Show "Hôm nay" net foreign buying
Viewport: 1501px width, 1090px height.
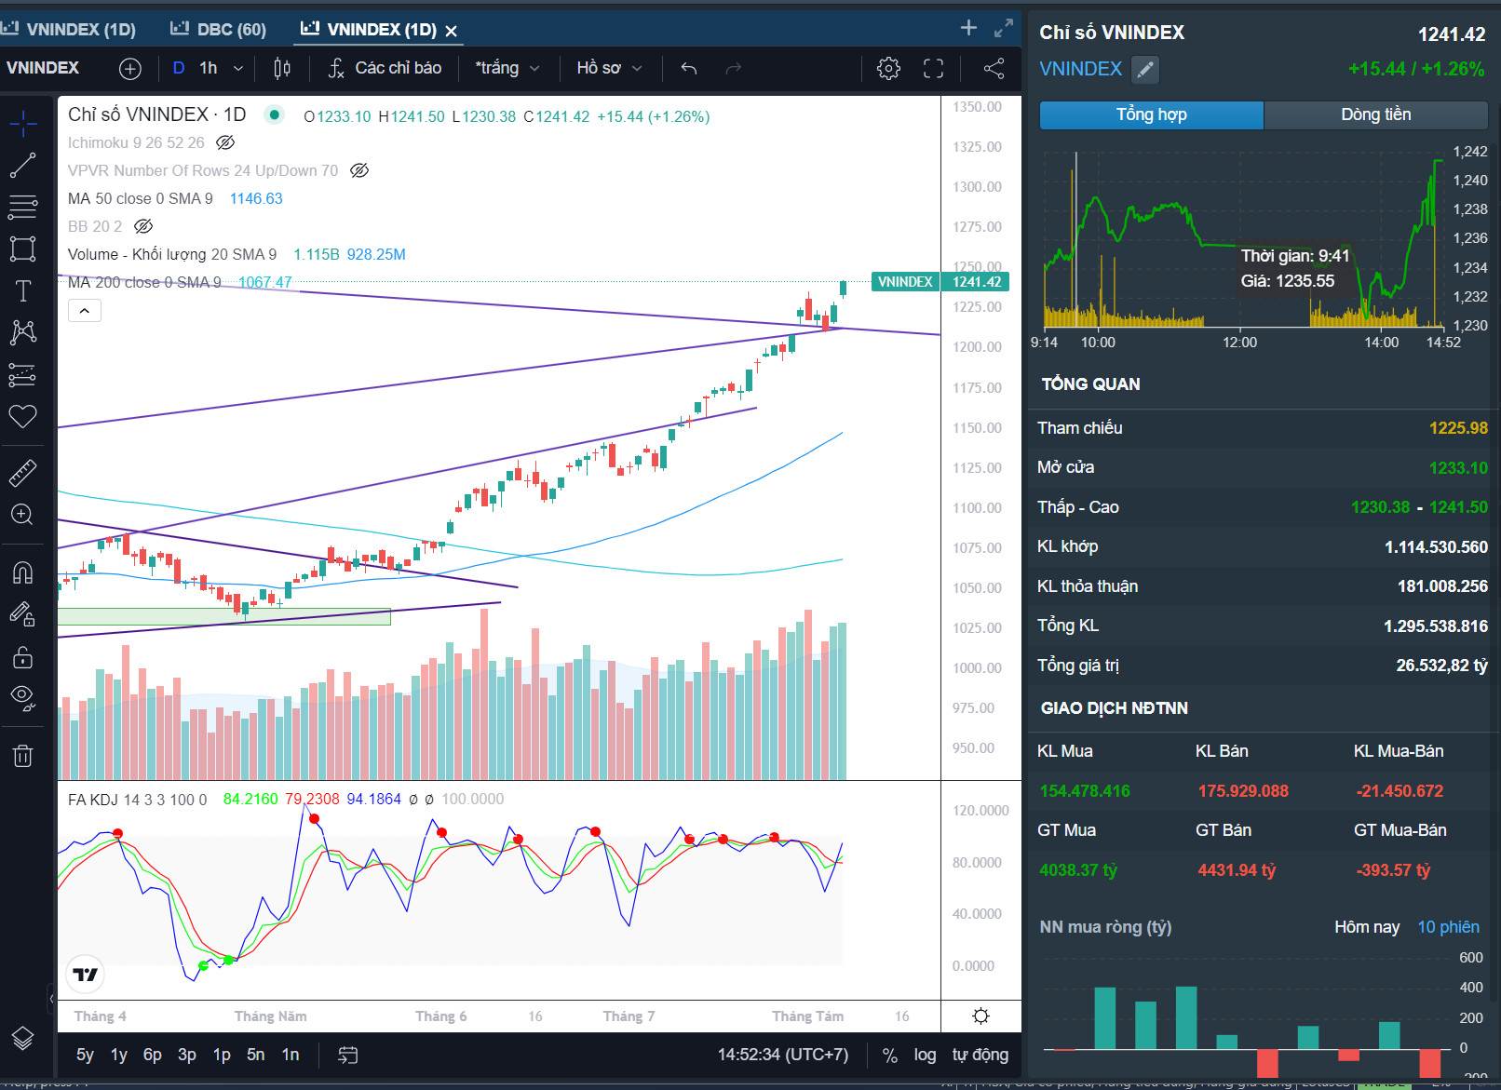(1367, 927)
